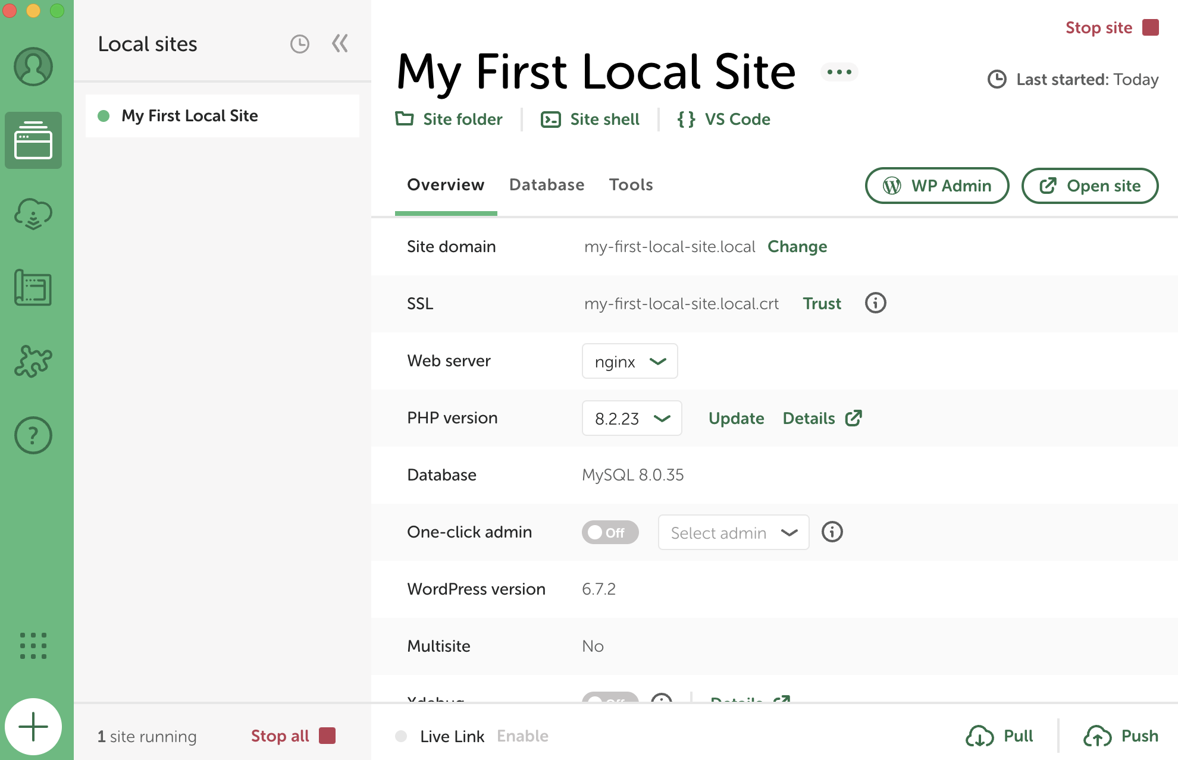The height and width of the screenshot is (760, 1178).
Task: Open Site folder for the site
Action: tap(449, 119)
